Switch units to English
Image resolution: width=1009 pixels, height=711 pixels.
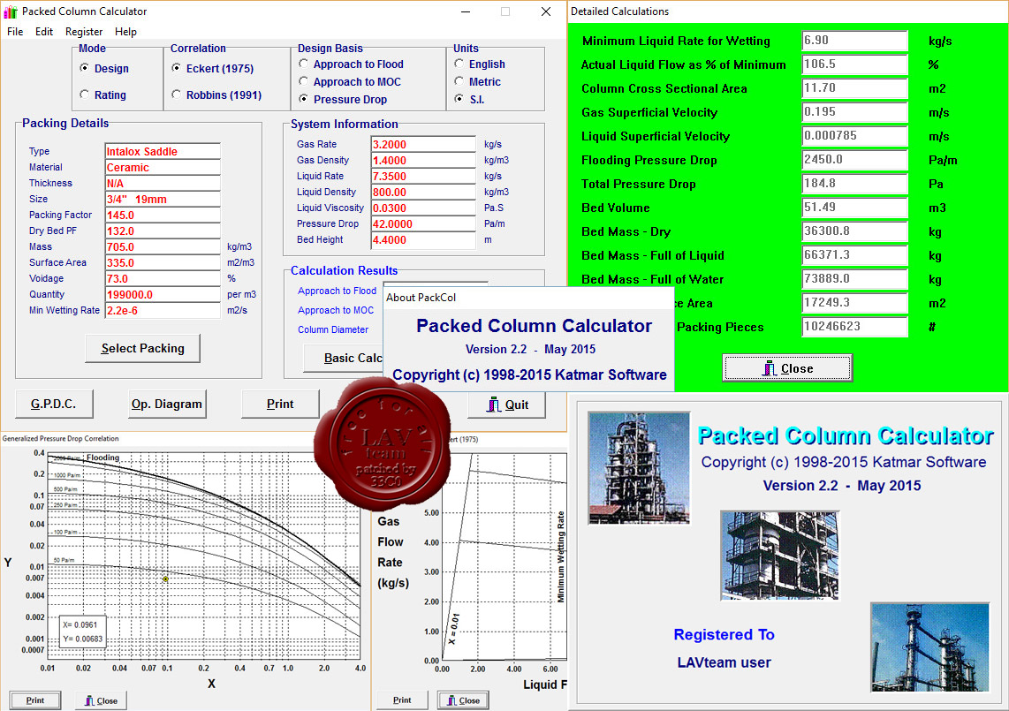pos(459,64)
